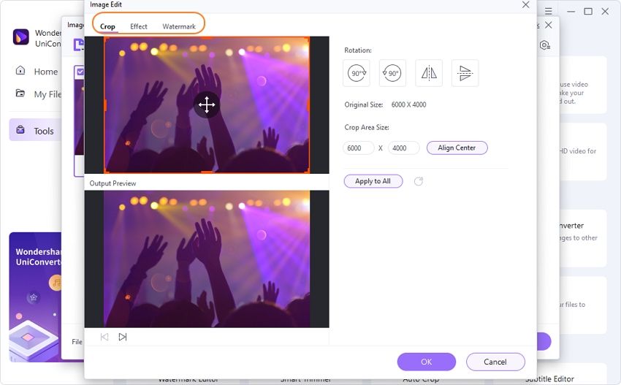Open the hamburger menu in main window

point(548,12)
